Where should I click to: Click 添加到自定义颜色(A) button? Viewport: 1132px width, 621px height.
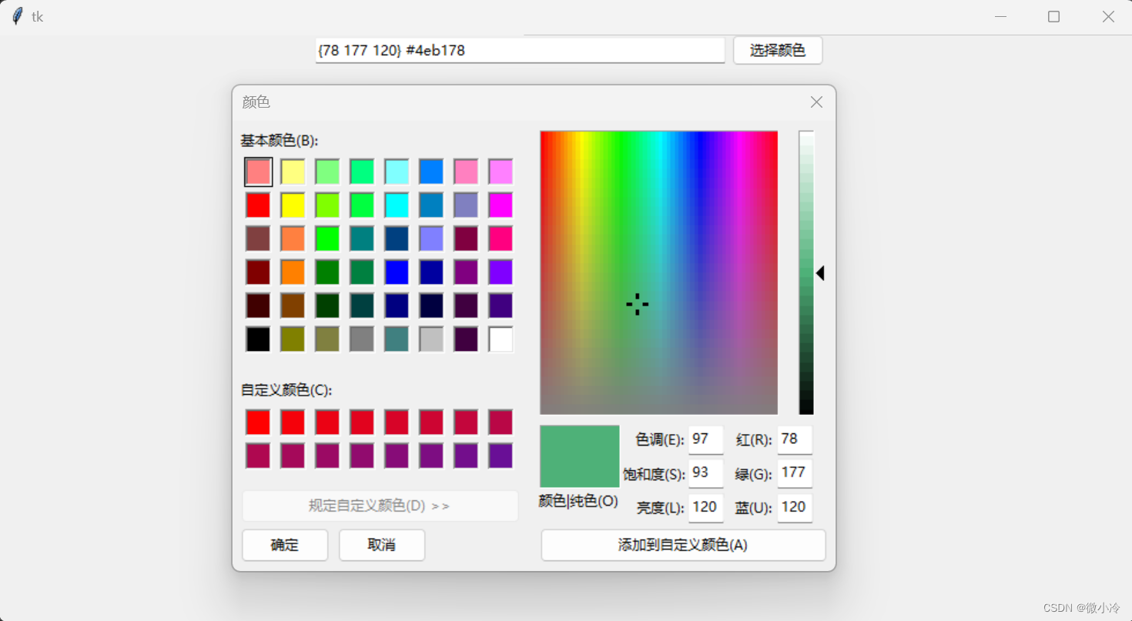(683, 545)
